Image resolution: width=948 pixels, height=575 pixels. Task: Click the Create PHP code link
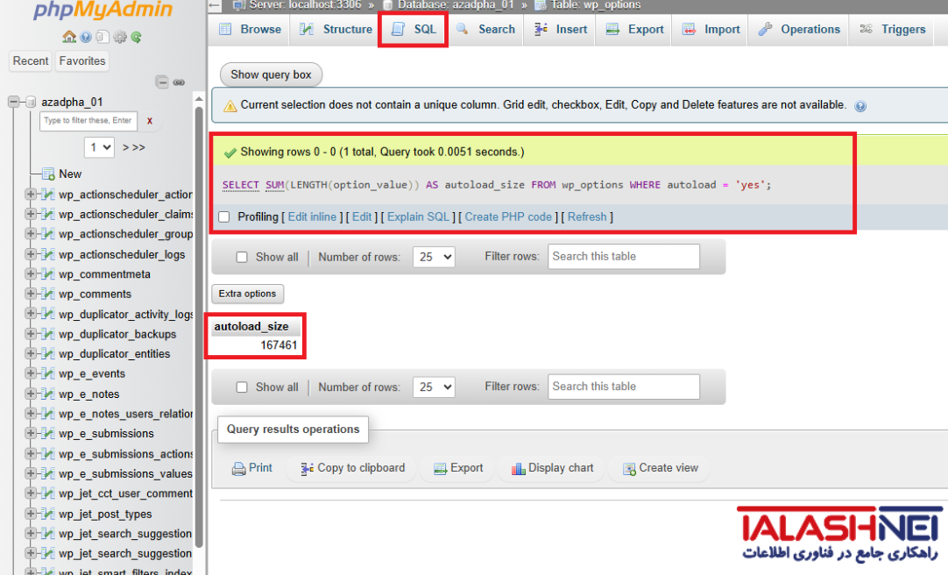tap(508, 217)
